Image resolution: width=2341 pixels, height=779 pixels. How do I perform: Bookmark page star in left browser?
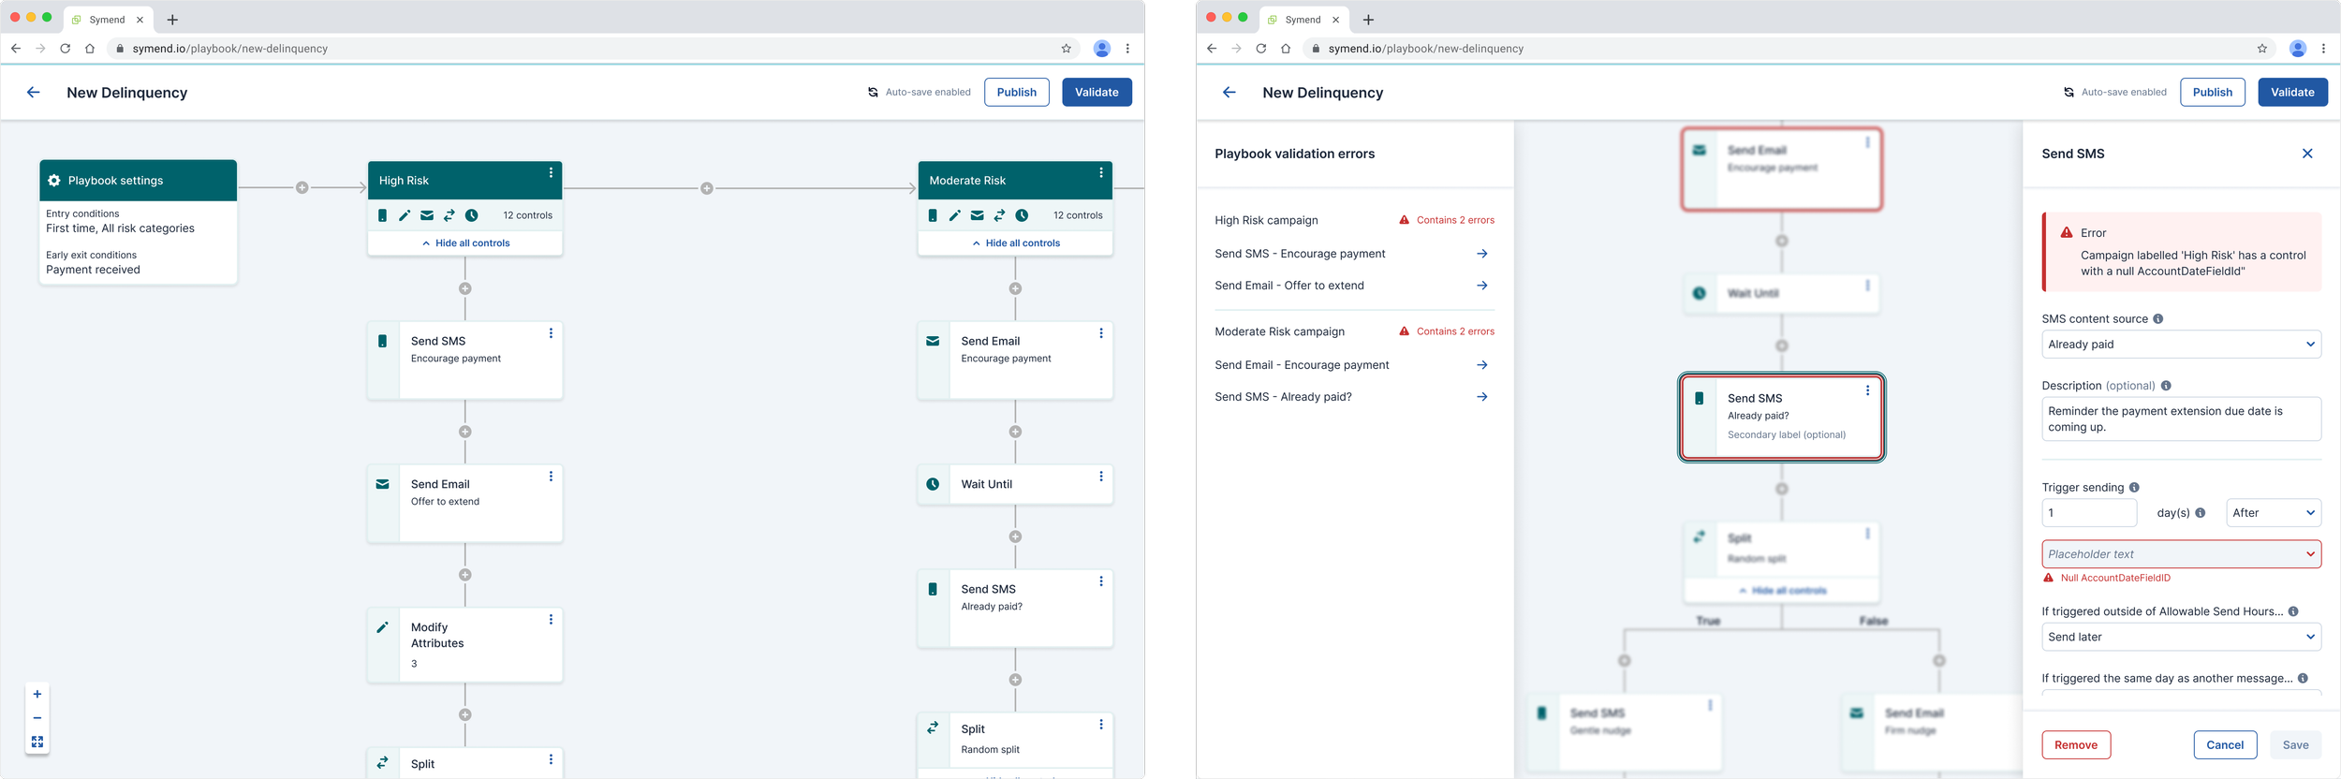(1066, 49)
